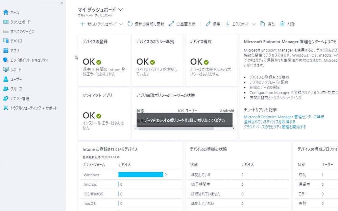Click green check on デバイスのポリシー準拠 tile
Viewport: 338px width, 211px height.
coord(152,62)
